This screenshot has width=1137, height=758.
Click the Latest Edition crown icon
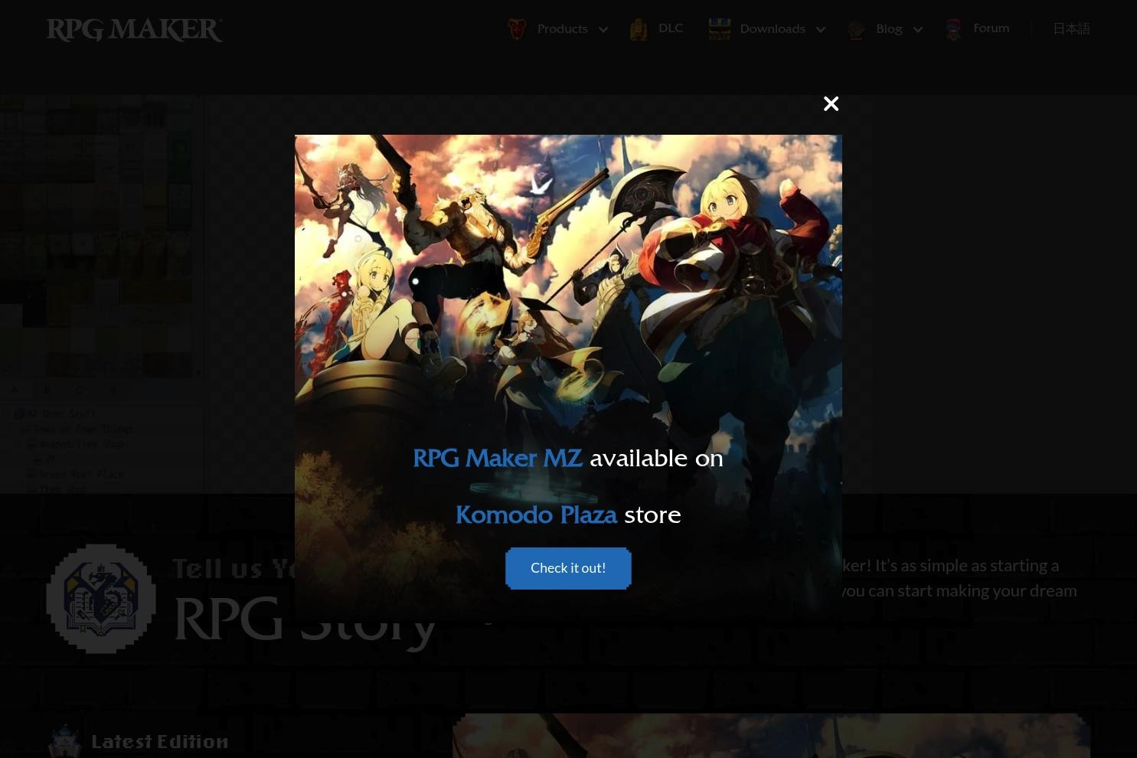(x=64, y=741)
